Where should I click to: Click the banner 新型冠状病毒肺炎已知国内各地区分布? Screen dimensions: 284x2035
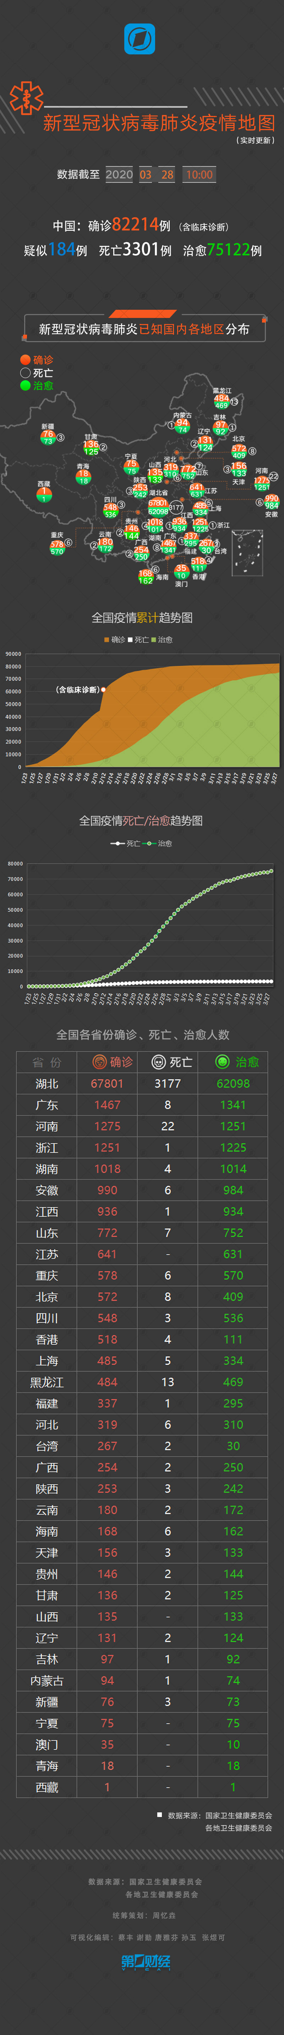pyautogui.click(x=144, y=329)
